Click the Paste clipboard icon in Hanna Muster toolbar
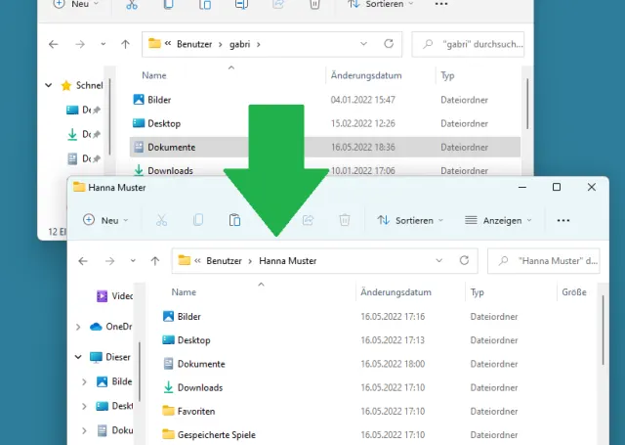This screenshot has height=445, width=625. tap(234, 220)
